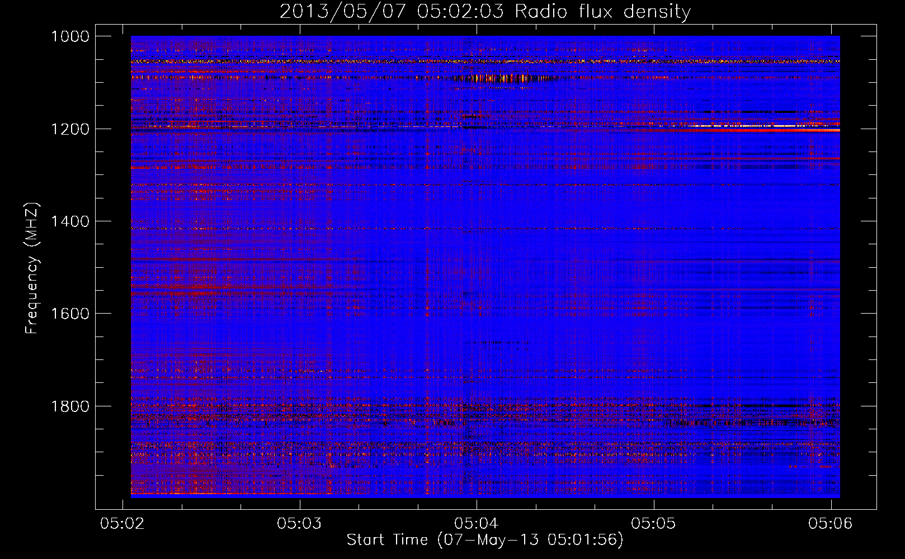
Task: Click the "Frequency (MHZ)" axis label
Action: (32, 268)
